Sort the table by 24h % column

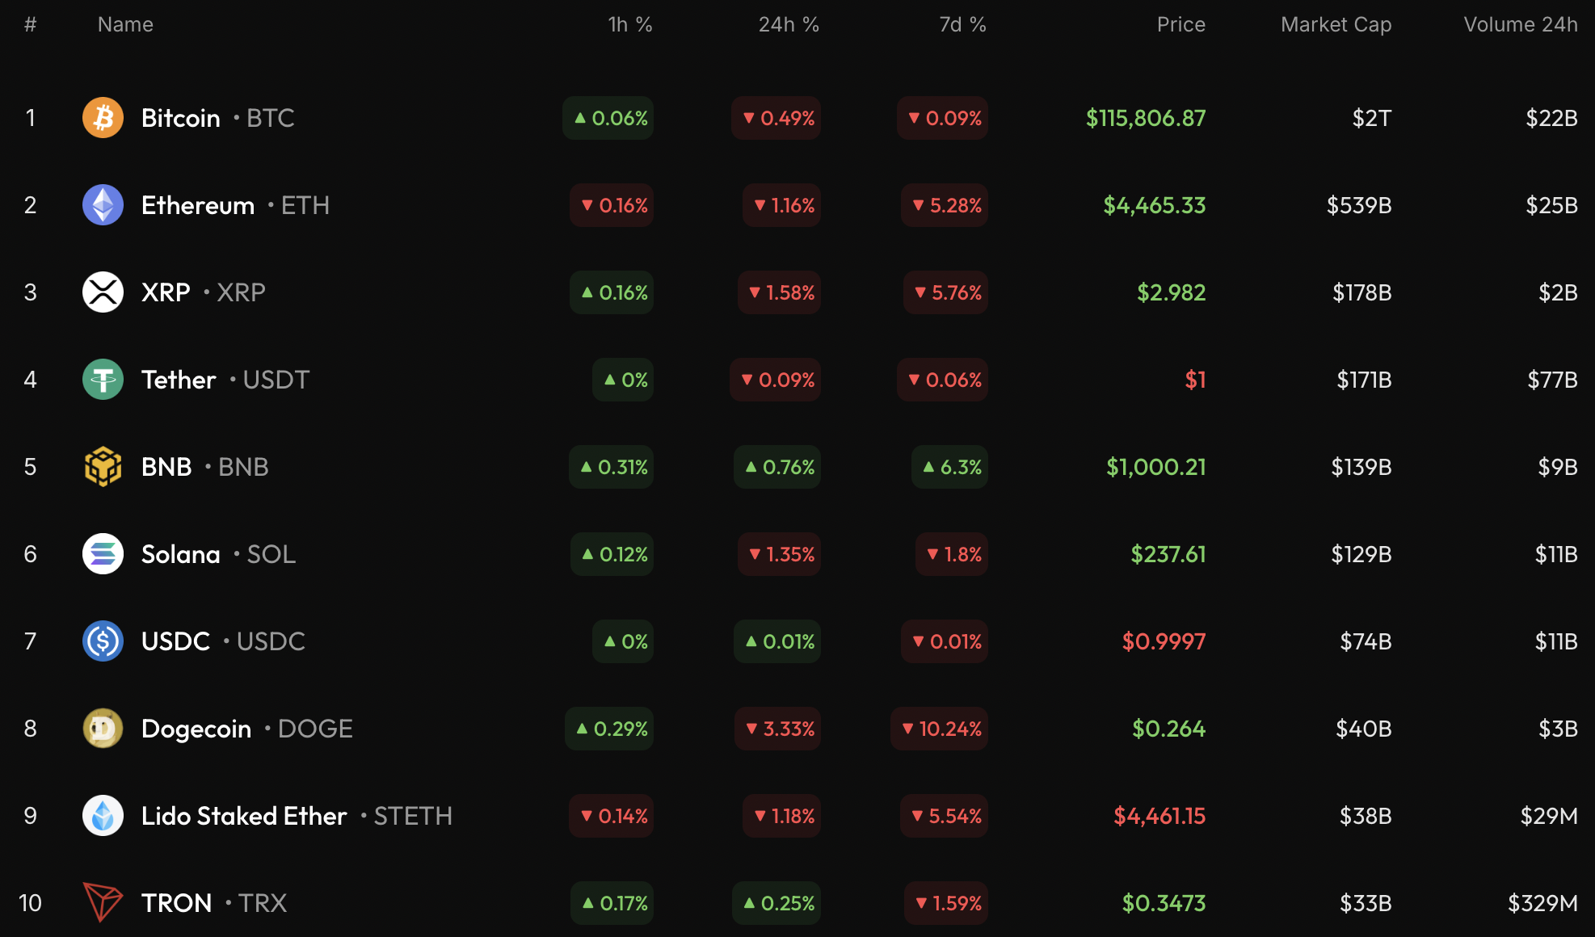coord(788,24)
